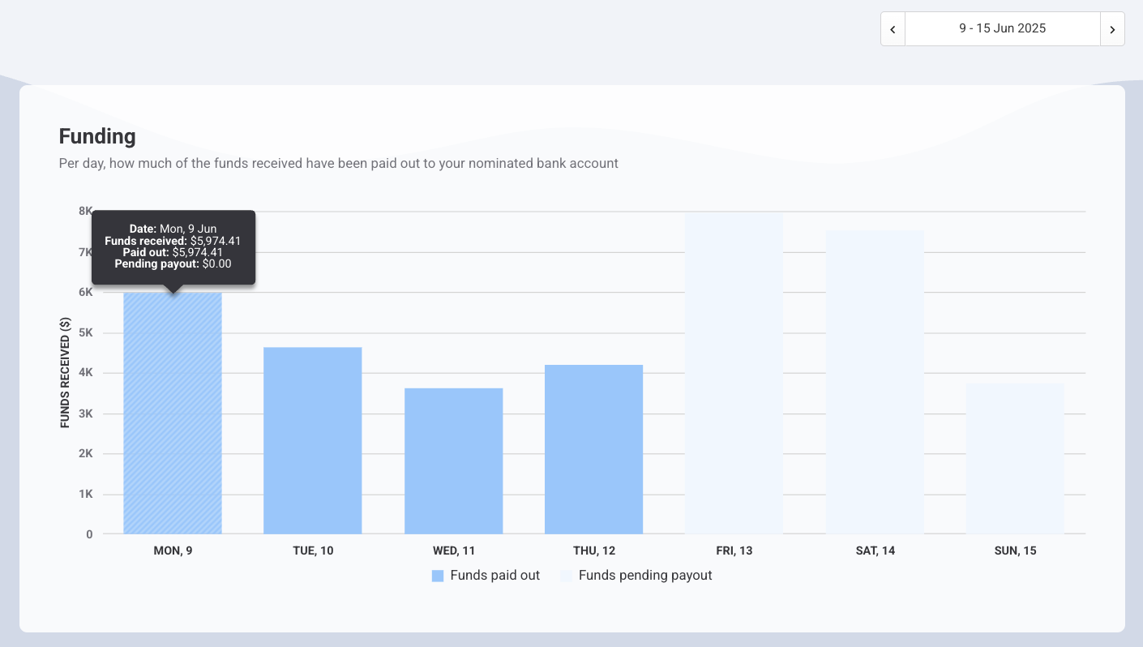
Task: Open the 9 - 15 Jun 2025 date picker
Action: click(1002, 29)
